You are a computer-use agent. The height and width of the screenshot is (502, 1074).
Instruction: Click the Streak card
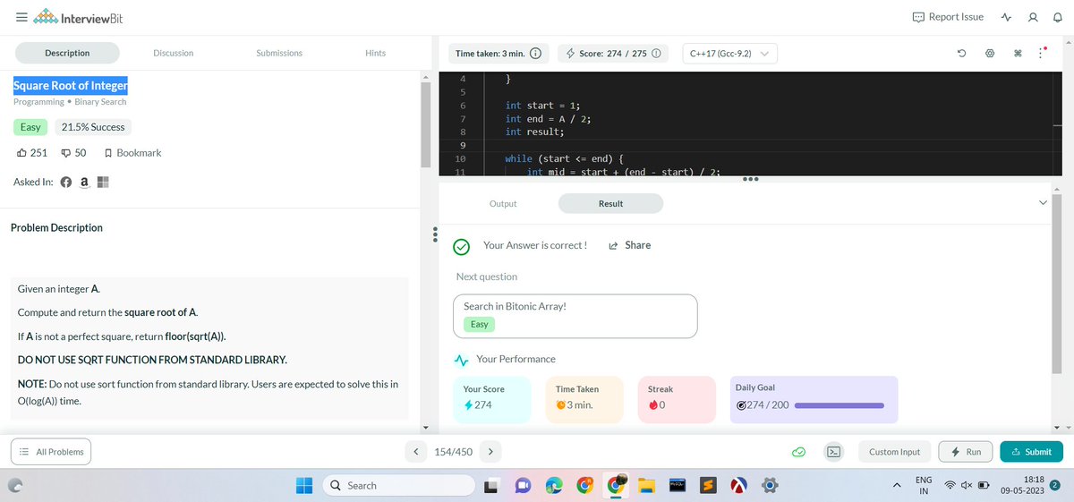tap(678, 398)
